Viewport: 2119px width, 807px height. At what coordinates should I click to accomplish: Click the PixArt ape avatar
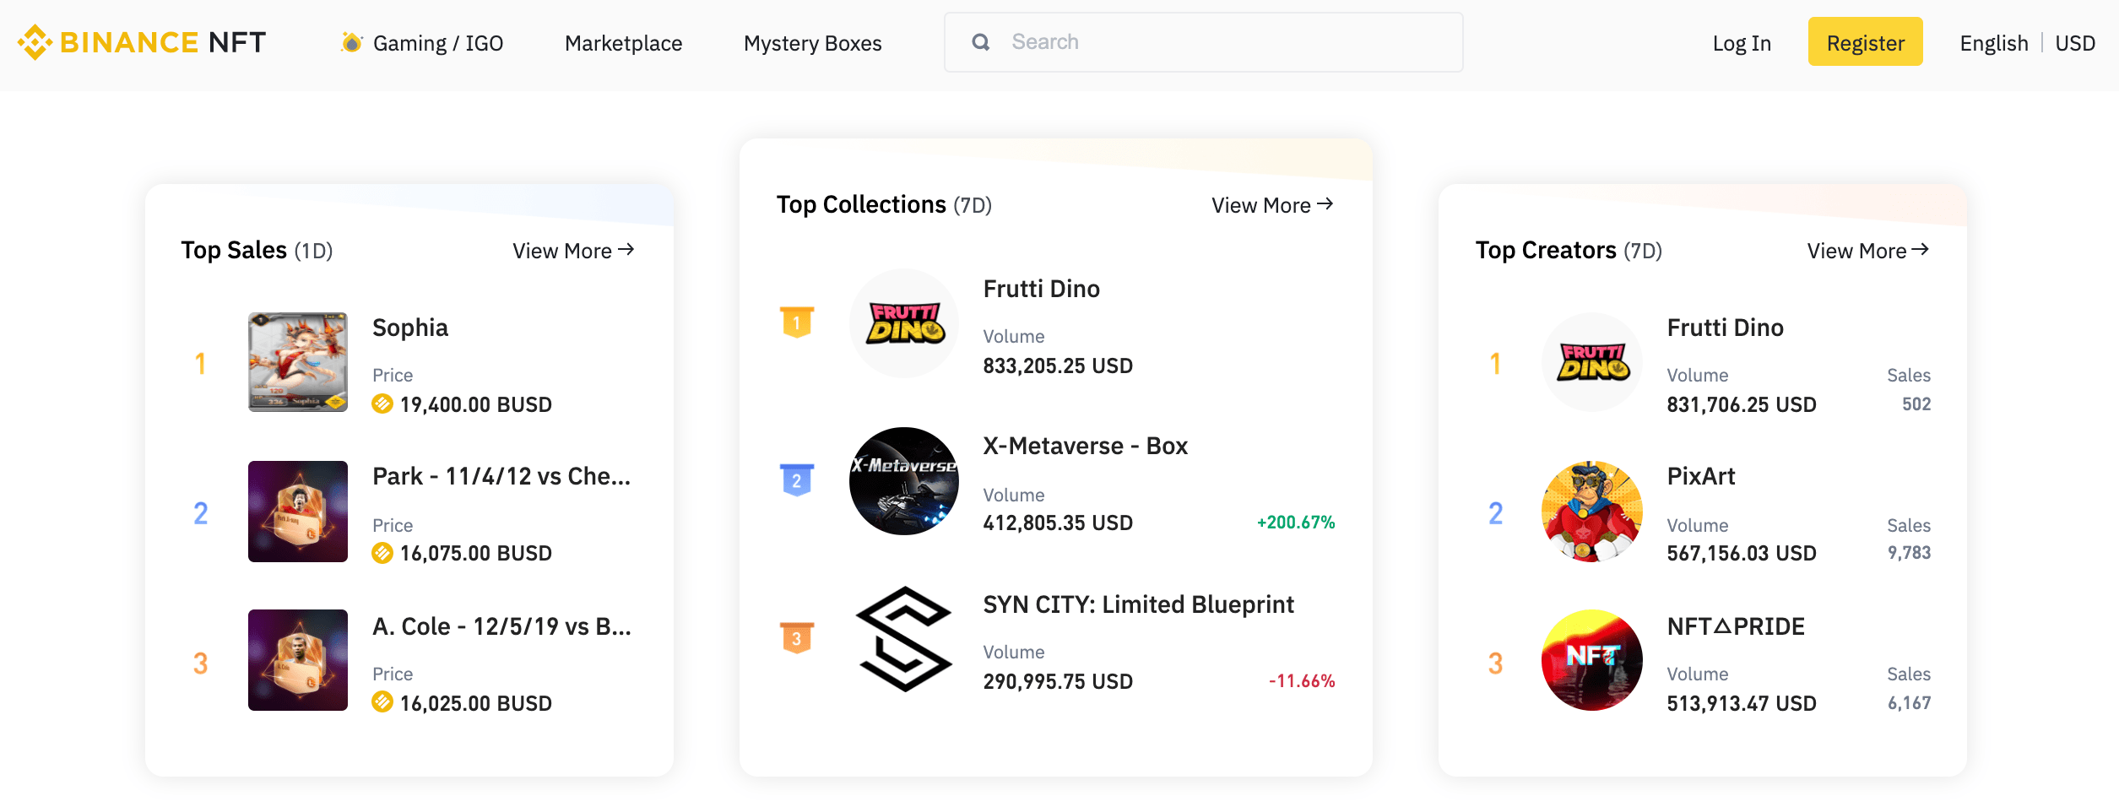click(1591, 512)
